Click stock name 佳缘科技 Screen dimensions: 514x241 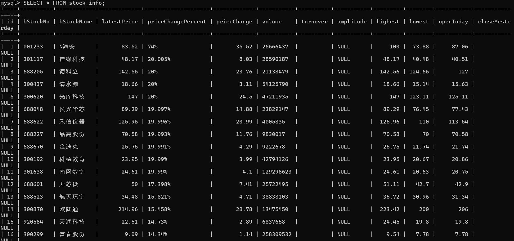(72, 59)
